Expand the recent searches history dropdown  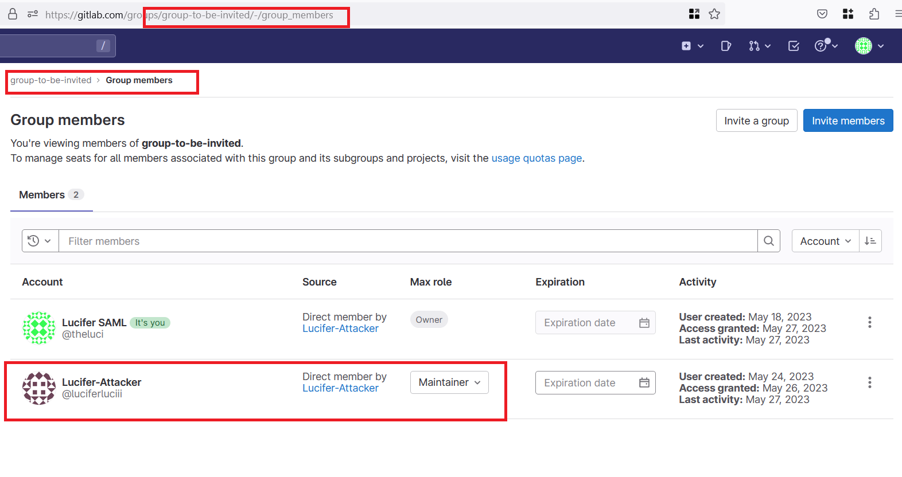click(x=40, y=241)
